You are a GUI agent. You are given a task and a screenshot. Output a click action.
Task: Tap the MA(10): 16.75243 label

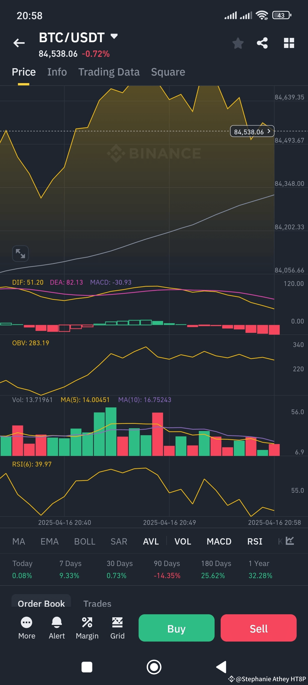145,400
